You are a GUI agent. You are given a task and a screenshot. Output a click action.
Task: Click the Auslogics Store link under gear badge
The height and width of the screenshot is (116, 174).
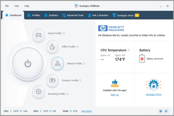click(154, 94)
